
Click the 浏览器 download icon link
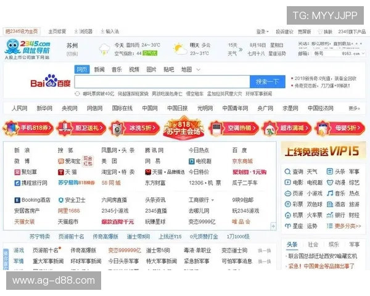pyautogui.click(x=83, y=31)
